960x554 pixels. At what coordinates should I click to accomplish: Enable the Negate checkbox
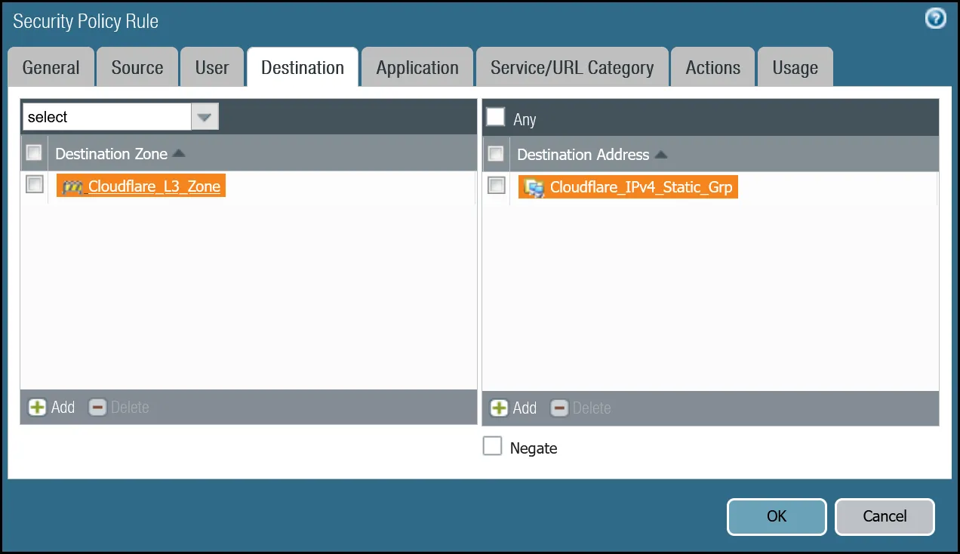pyautogui.click(x=493, y=445)
